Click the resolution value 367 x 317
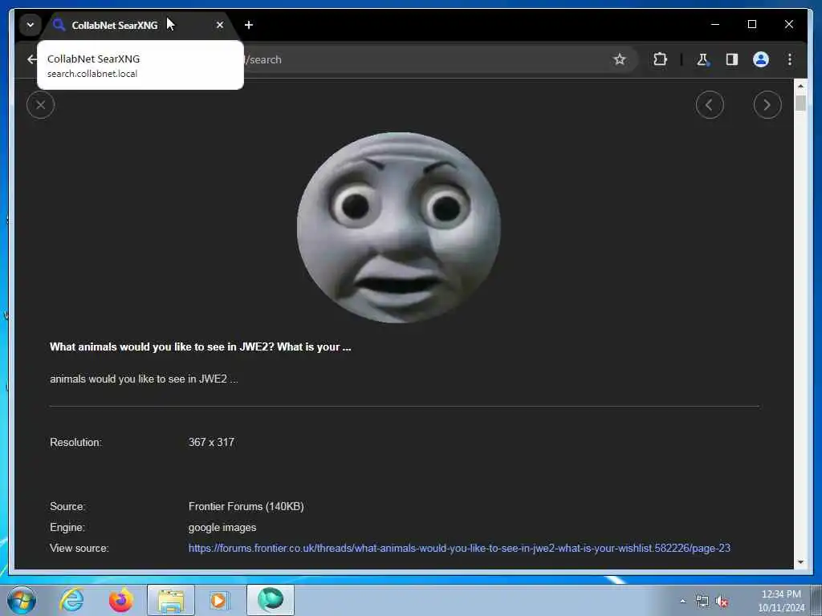The height and width of the screenshot is (616, 822). tap(211, 442)
